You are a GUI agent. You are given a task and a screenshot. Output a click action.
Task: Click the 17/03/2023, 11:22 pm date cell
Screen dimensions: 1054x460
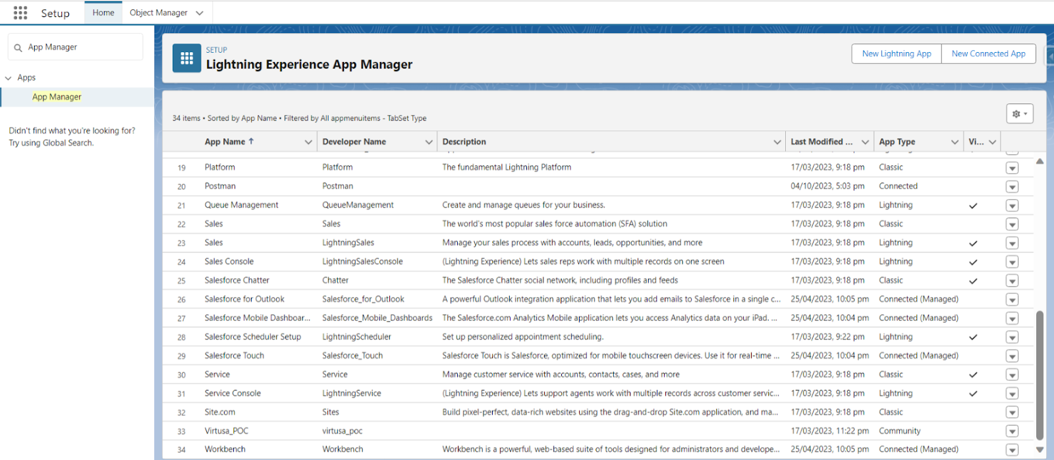tap(829, 431)
